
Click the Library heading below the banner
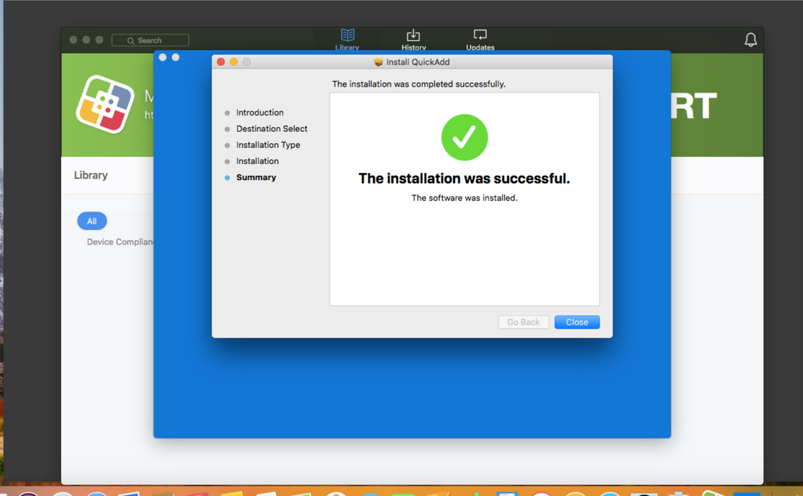[x=91, y=175]
